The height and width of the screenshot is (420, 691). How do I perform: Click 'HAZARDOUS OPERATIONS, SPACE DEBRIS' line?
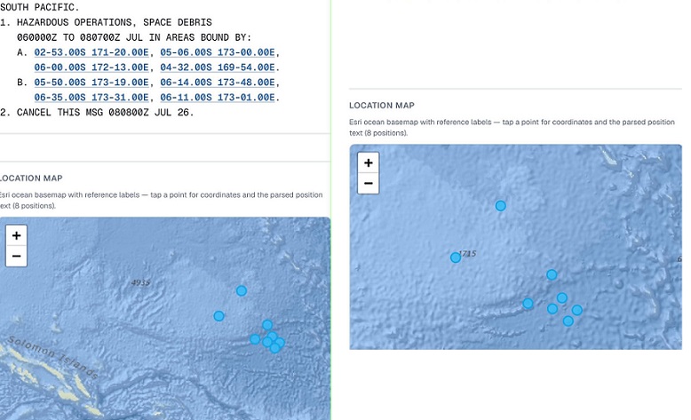point(115,22)
